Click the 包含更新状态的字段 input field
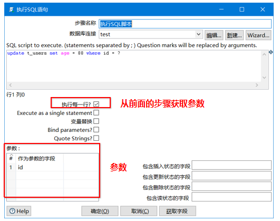This screenshot has width=280, height=221. point(231,176)
